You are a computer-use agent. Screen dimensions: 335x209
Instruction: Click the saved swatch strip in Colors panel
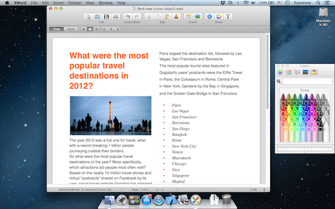click(x=304, y=149)
